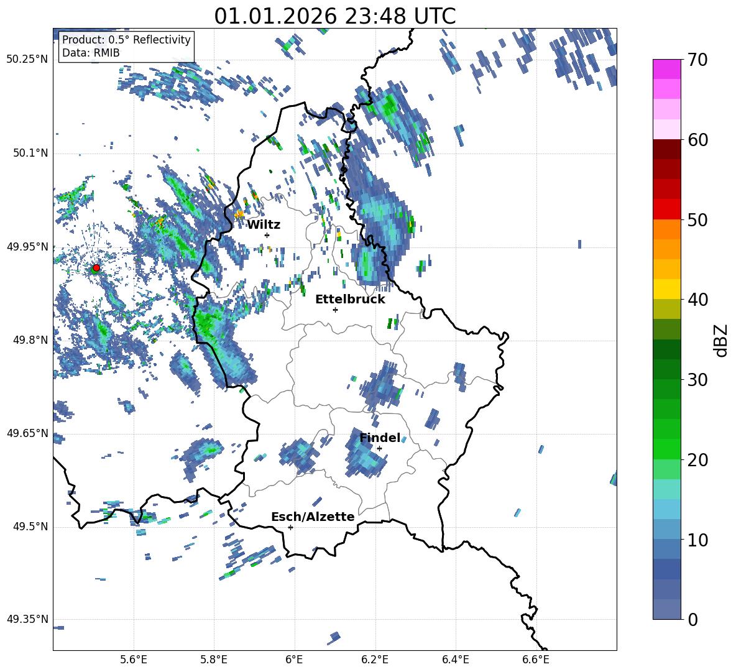The height and width of the screenshot is (672, 736).
Task: Click the 6°E longitude label
Action: point(294,660)
